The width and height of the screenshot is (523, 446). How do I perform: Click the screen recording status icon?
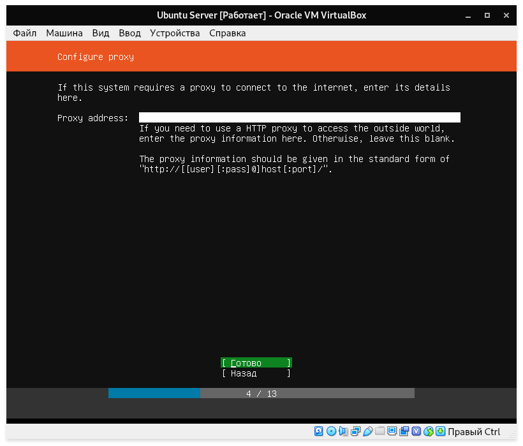click(404, 431)
